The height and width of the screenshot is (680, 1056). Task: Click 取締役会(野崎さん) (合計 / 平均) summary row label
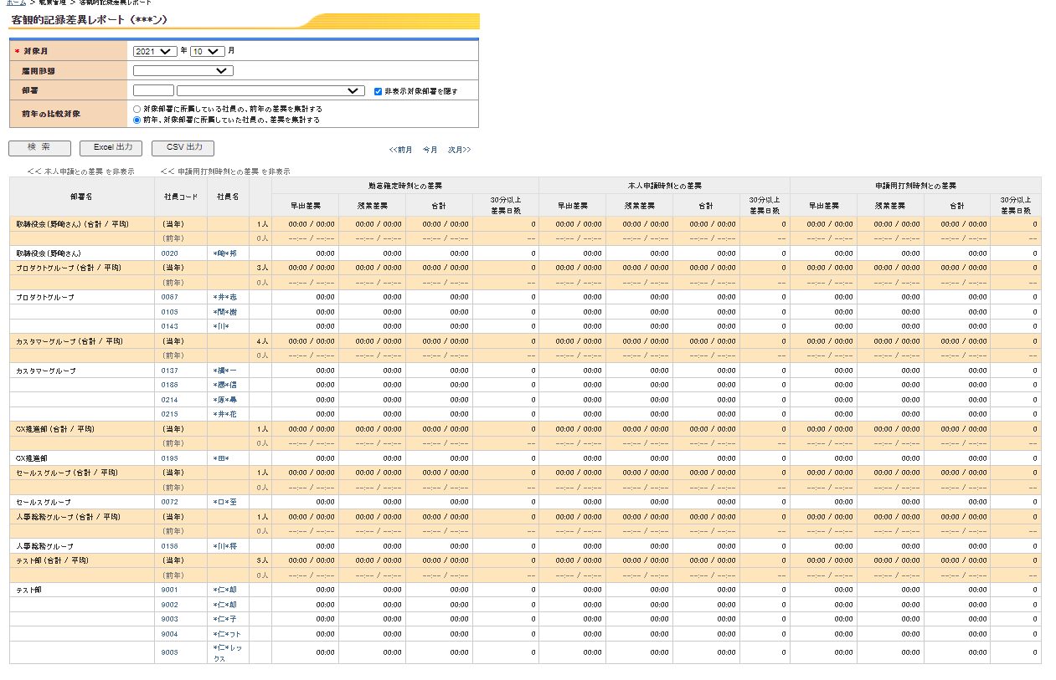[72, 224]
